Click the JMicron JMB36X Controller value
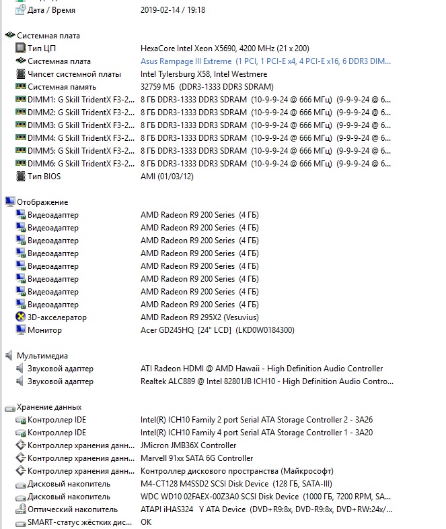The height and width of the screenshot is (529, 446). click(x=188, y=445)
